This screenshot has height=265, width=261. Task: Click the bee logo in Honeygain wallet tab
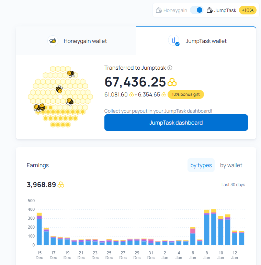pos(53,41)
